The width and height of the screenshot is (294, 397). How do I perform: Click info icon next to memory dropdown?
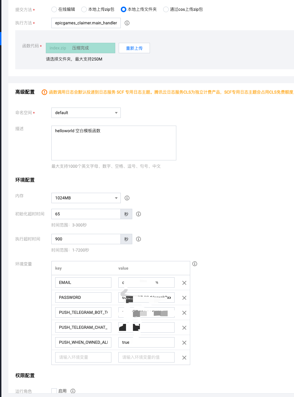coord(127,198)
